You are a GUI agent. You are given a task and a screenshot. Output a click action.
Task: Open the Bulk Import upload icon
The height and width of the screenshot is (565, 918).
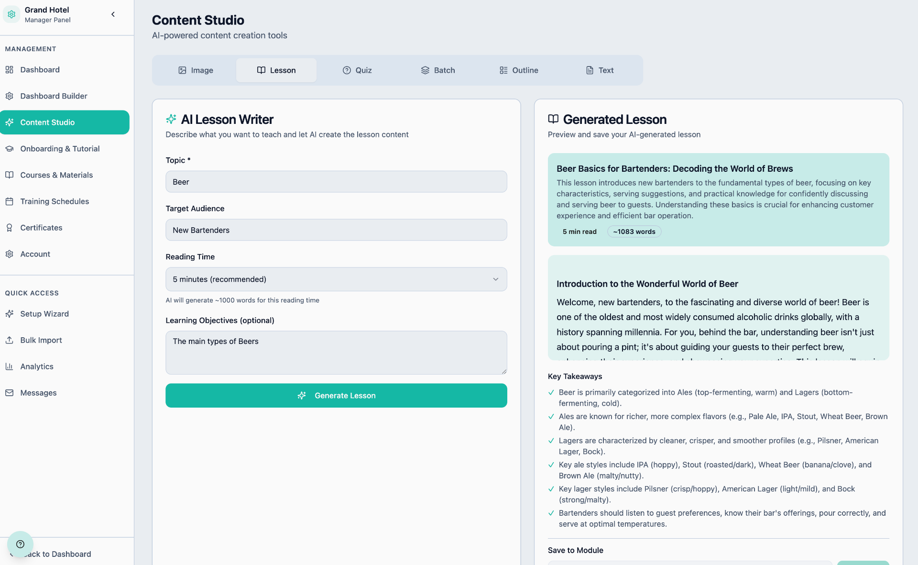tap(10, 340)
